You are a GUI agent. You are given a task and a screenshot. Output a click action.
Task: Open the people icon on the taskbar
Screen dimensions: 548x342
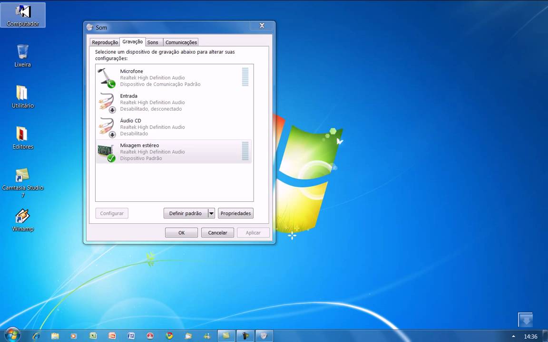coord(207,336)
